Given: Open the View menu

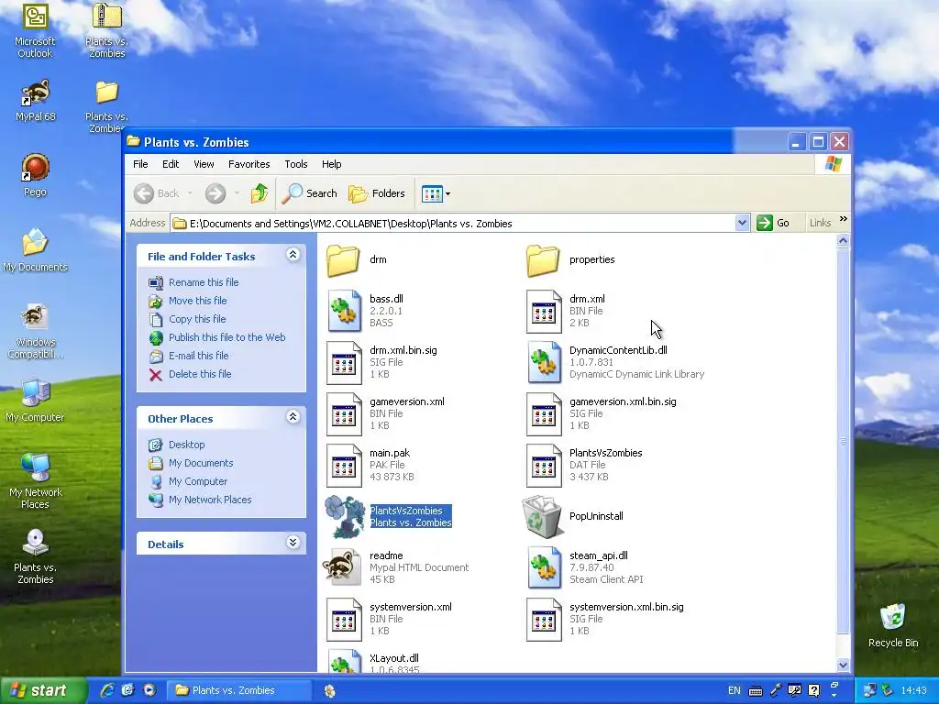Looking at the screenshot, I should (x=204, y=164).
